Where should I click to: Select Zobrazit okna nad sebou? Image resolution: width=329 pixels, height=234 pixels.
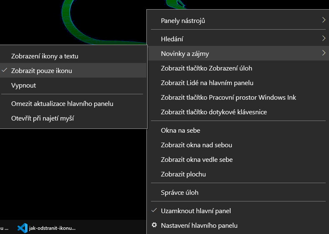tap(196, 145)
